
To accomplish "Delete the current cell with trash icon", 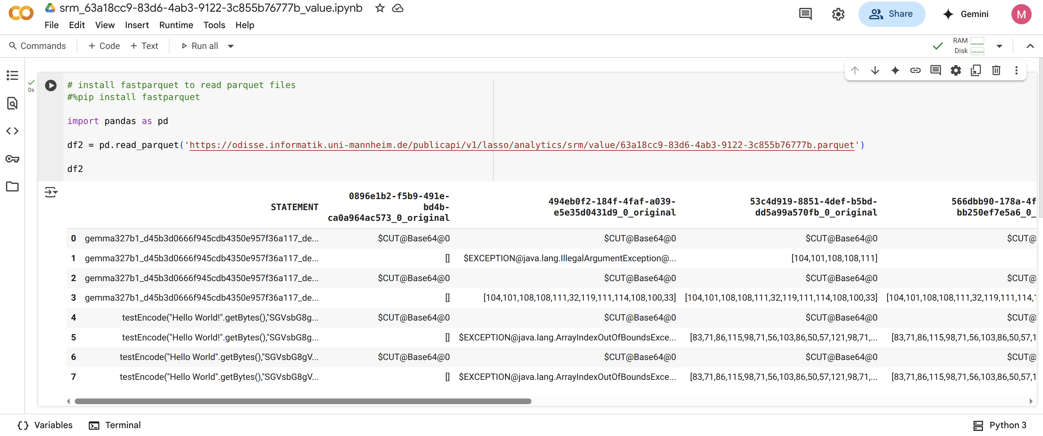I will pos(996,70).
